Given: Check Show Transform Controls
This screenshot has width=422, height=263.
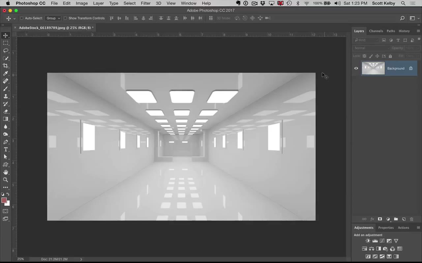Looking at the screenshot, I should coord(65,18).
